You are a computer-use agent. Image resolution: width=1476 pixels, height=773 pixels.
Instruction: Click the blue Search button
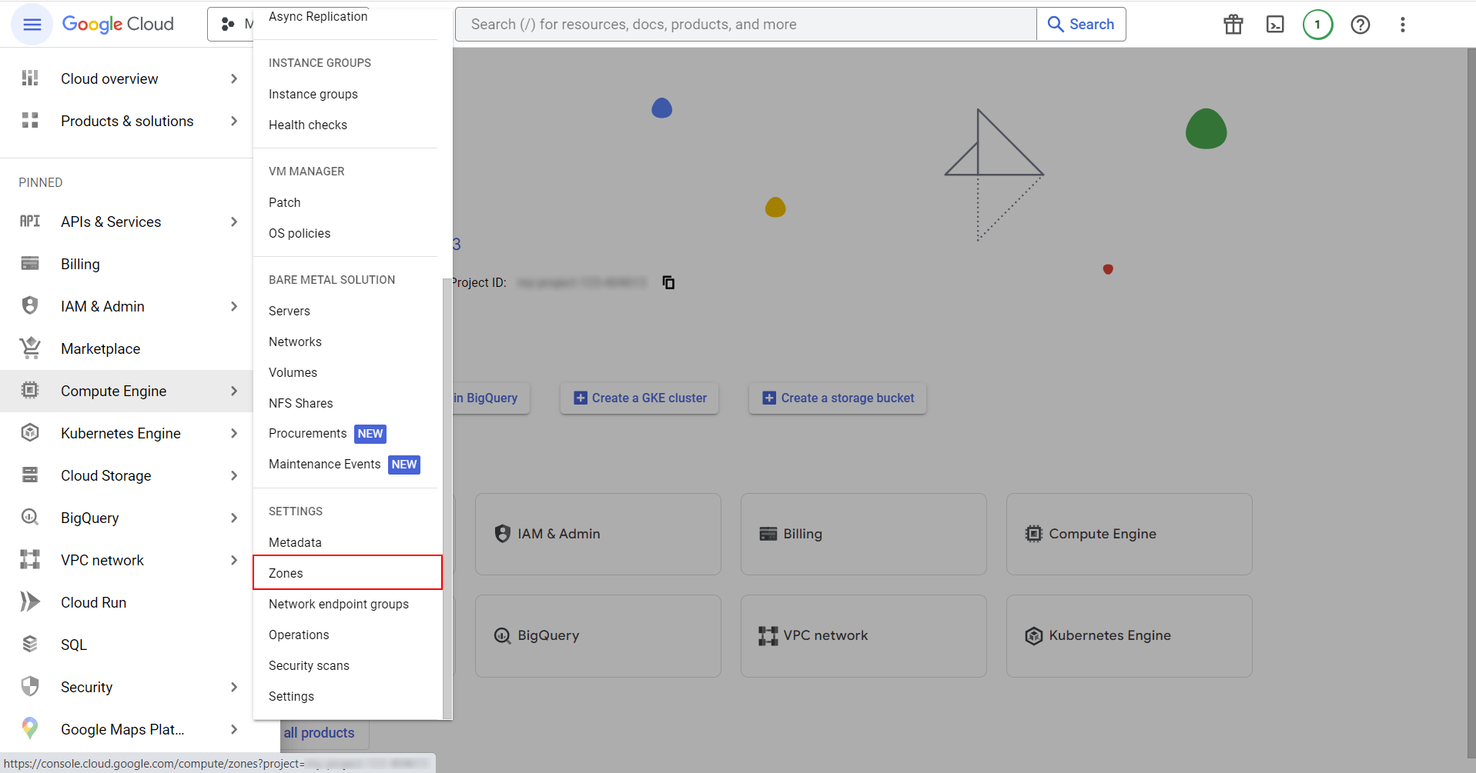[x=1081, y=25]
